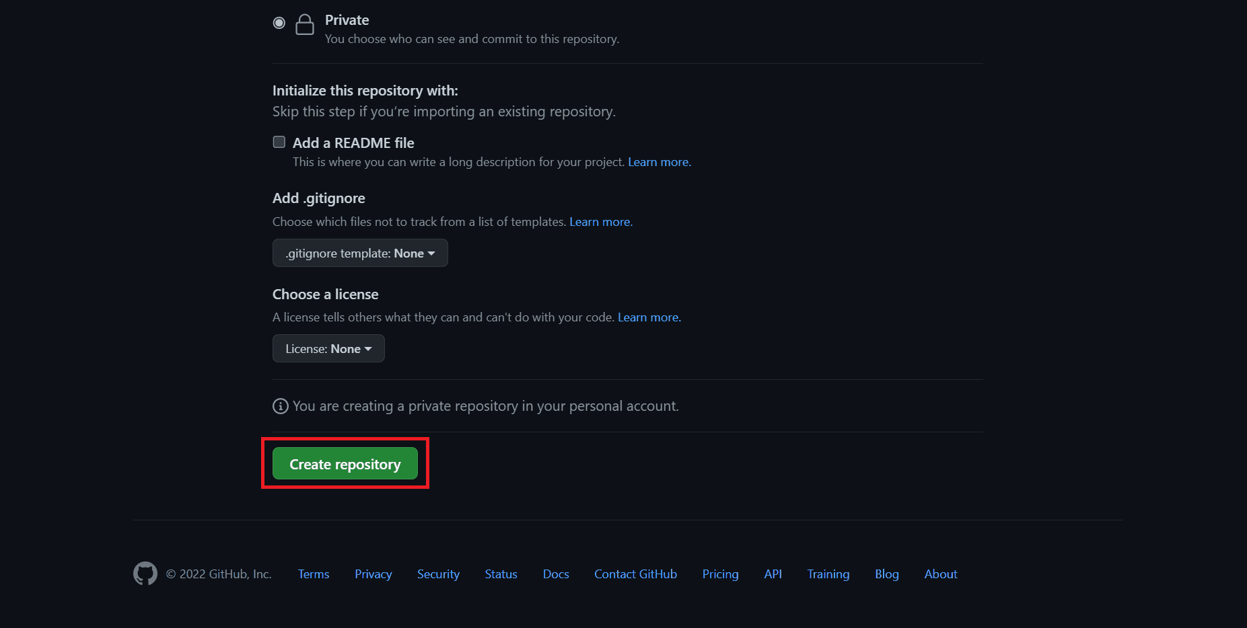The image size is (1247, 628).
Task: Open the Pricing footer link
Action: tap(721, 574)
